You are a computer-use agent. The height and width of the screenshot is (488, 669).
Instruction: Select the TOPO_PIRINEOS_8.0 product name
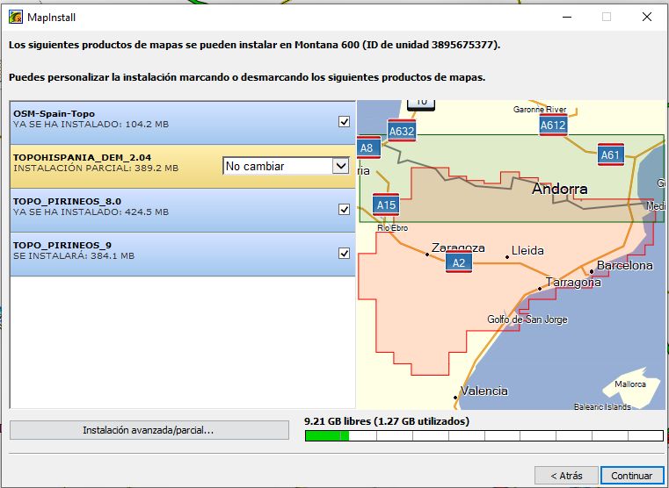67,201
